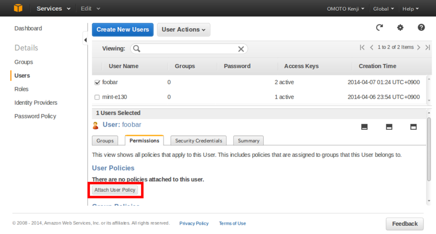The image size is (436, 234).
Task: Go to the next page of items
Action: coord(419,47)
